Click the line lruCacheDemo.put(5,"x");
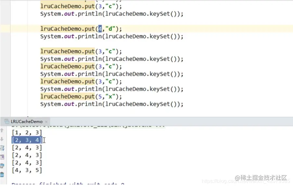293x187 pixels. 81,96
